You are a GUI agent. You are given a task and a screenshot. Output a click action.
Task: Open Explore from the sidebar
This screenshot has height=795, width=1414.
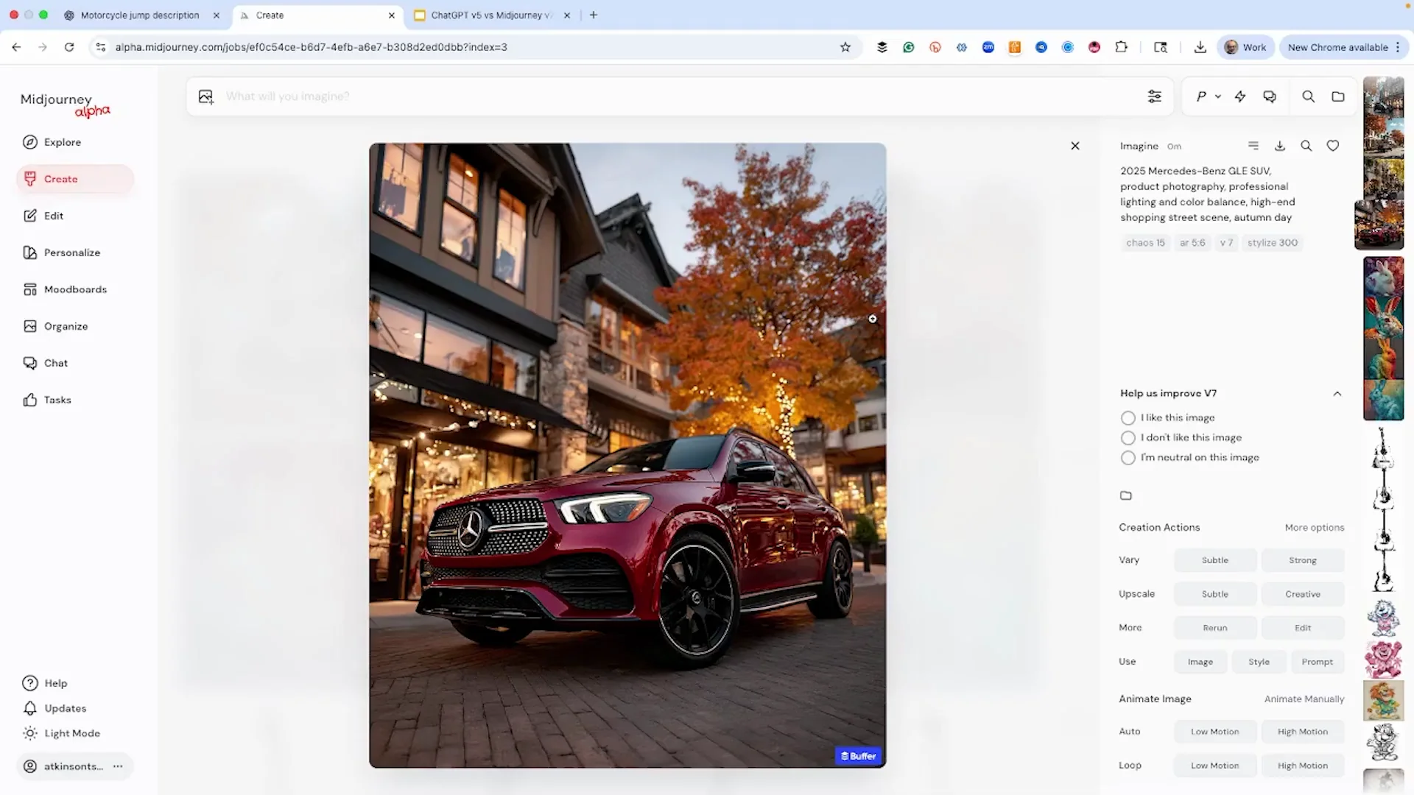pos(62,142)
